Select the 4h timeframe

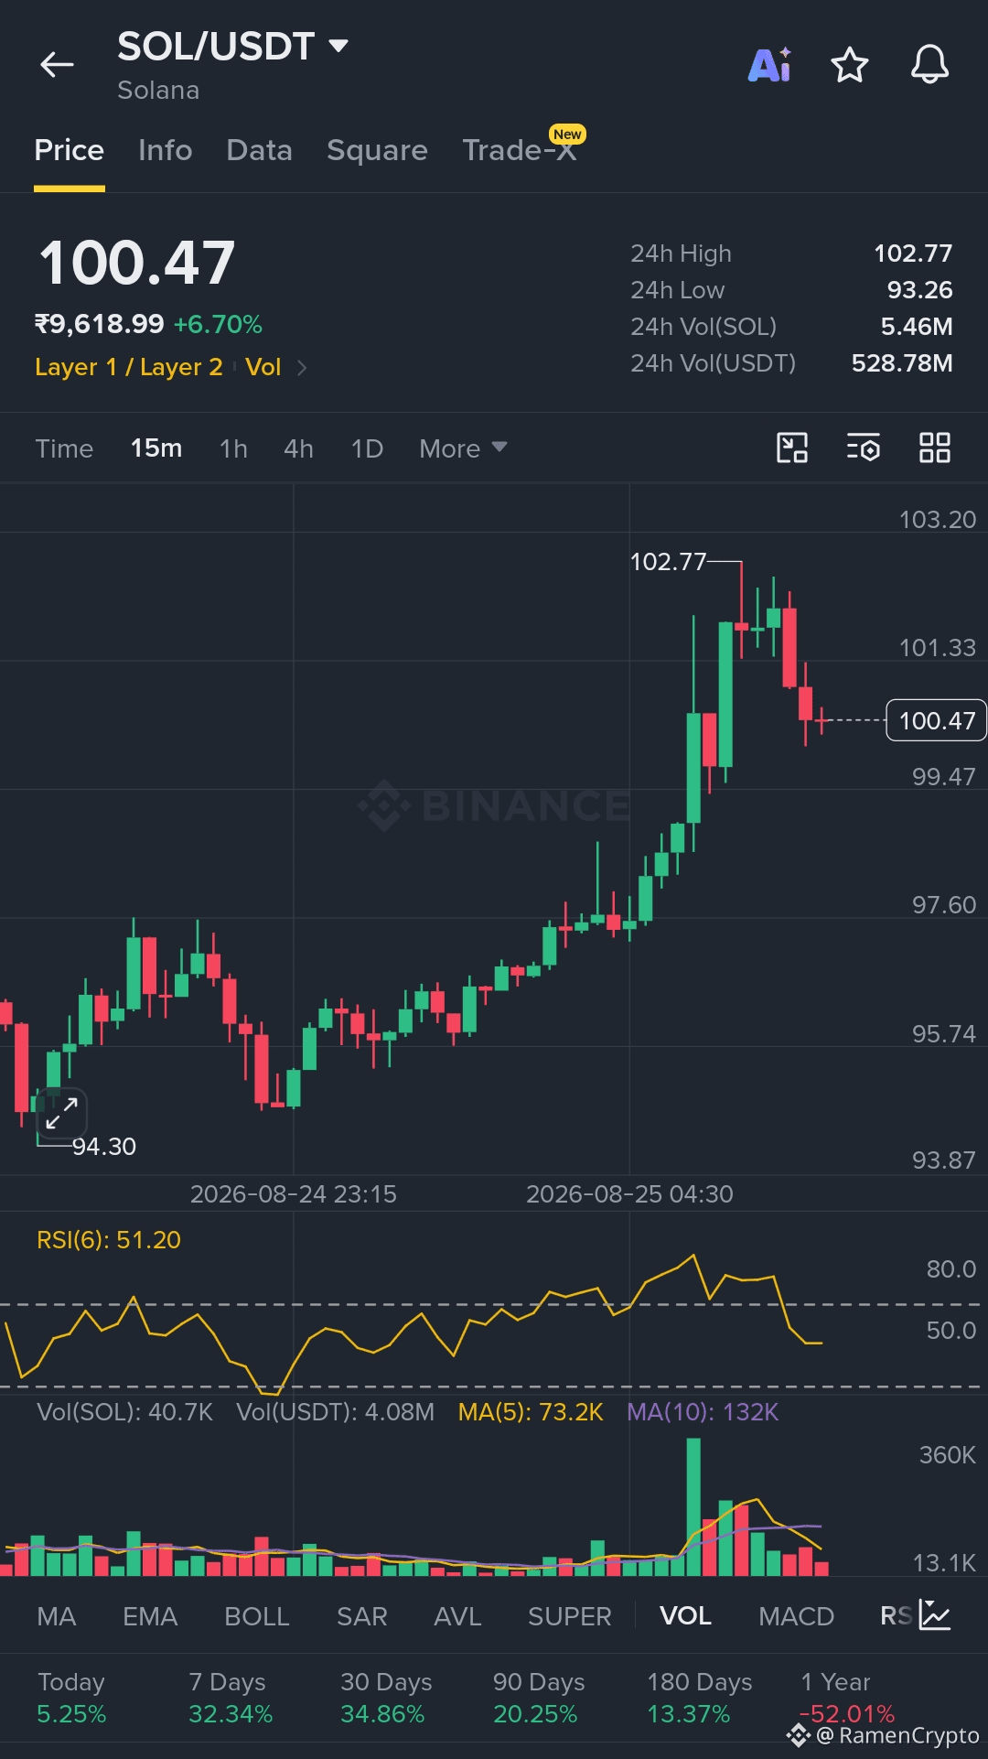299,448
